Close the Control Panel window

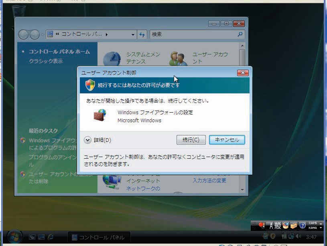point(239,24)
